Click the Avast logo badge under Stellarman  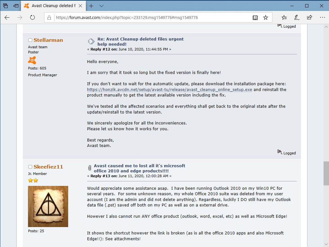click(x=32, y=60)
